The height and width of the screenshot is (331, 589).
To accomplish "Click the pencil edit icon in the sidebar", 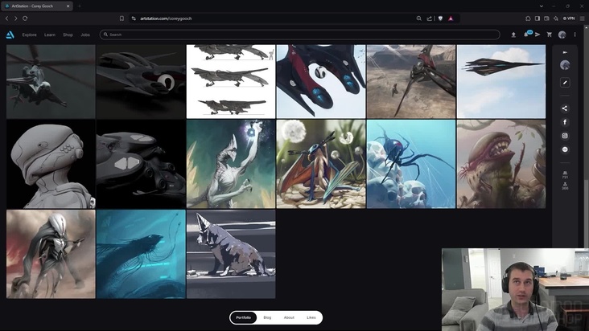I will (x=565, y=82).
